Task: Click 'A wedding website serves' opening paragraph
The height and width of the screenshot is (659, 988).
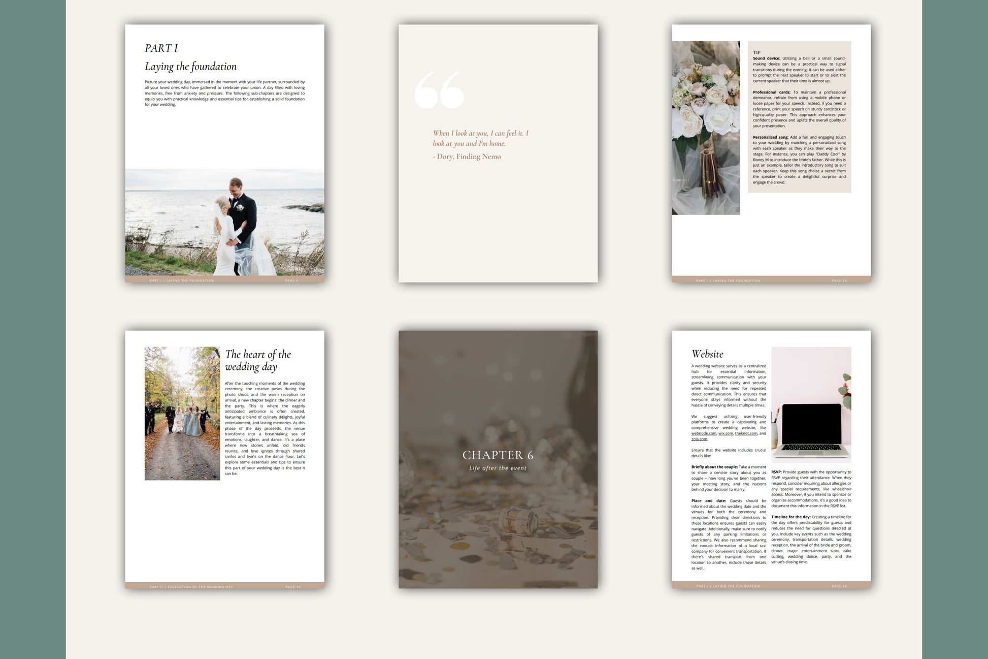Action: coord(729,386)
